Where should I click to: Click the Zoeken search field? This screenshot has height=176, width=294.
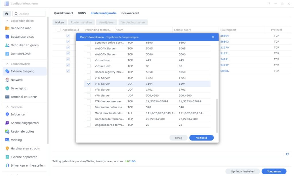pos(29,14)
